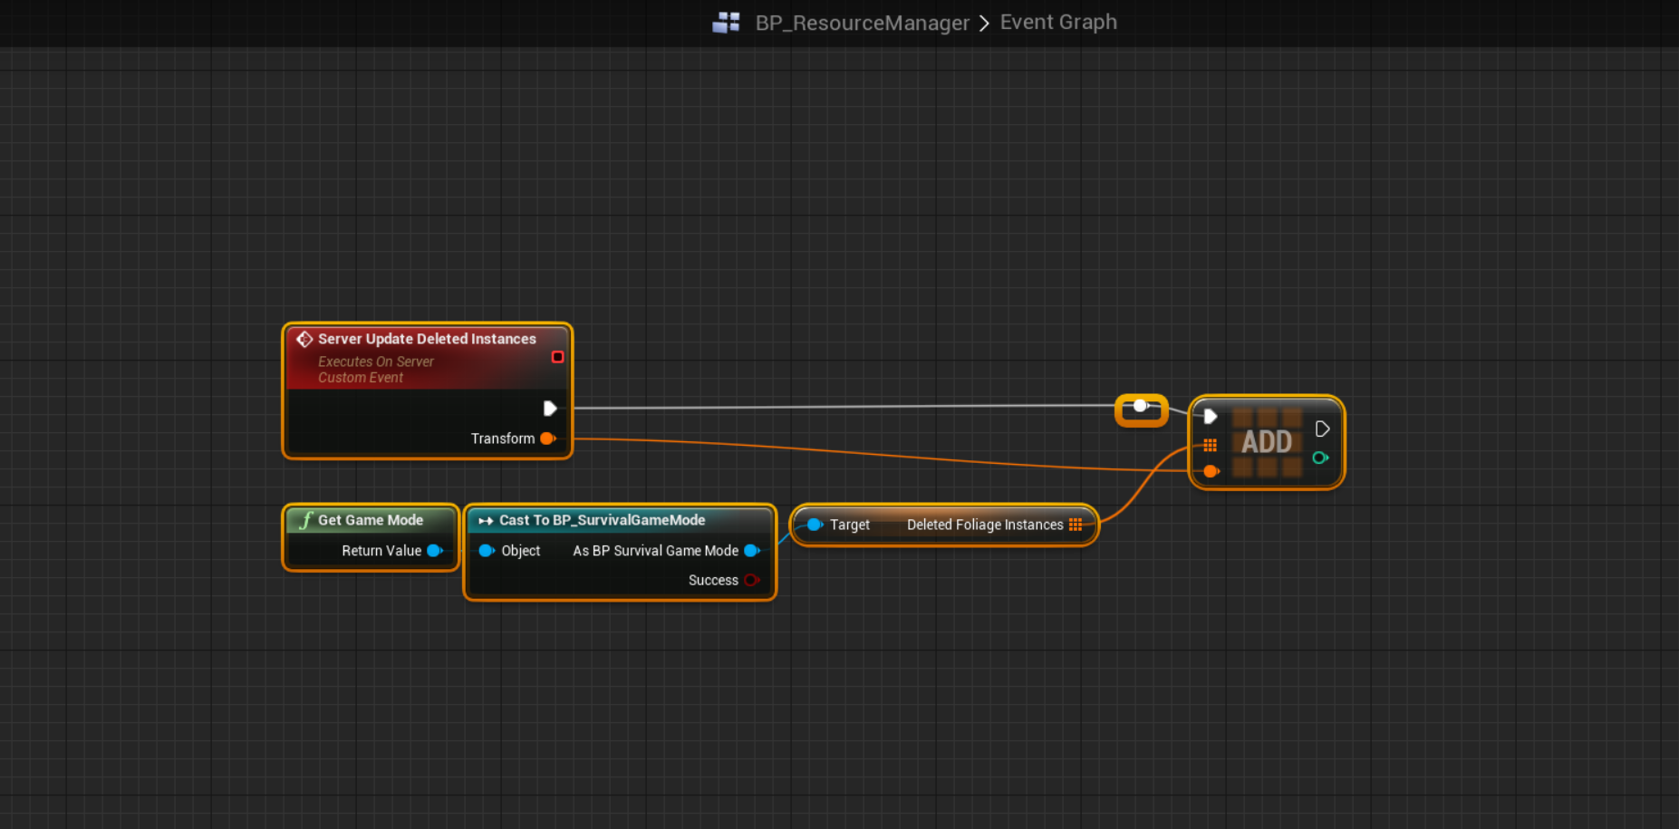Click the Get Game Mode function icon
Image resolution: width=1679 pixels, height=829 pixels.
click(305, 520)
